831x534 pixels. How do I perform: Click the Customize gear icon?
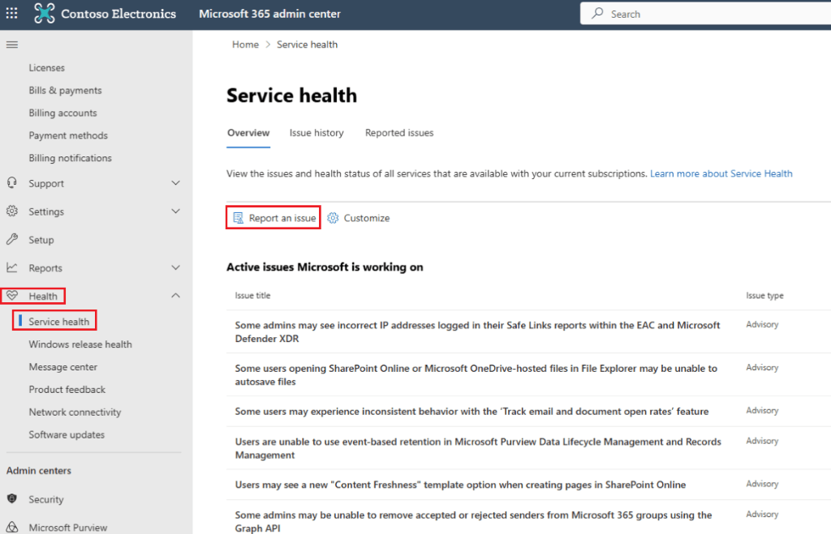point(333,218)
